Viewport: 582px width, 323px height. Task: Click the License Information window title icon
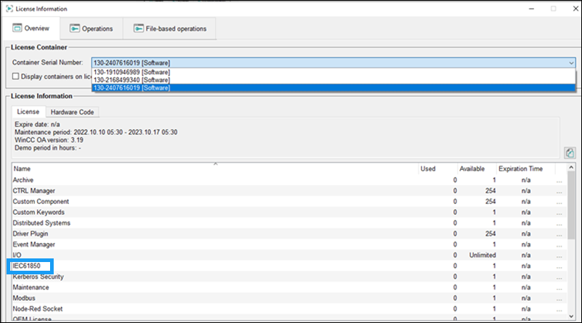pyautogui.click(x=7, y=8)
